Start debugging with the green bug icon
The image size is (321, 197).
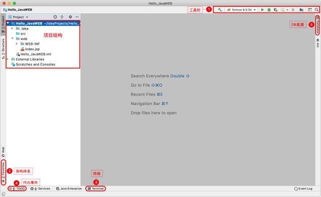[x=269, y=9]
